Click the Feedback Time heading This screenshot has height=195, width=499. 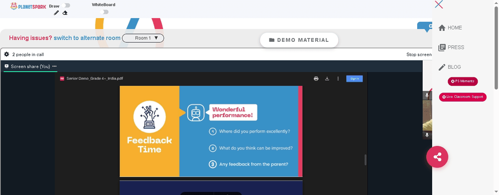(x=149, y=145)
